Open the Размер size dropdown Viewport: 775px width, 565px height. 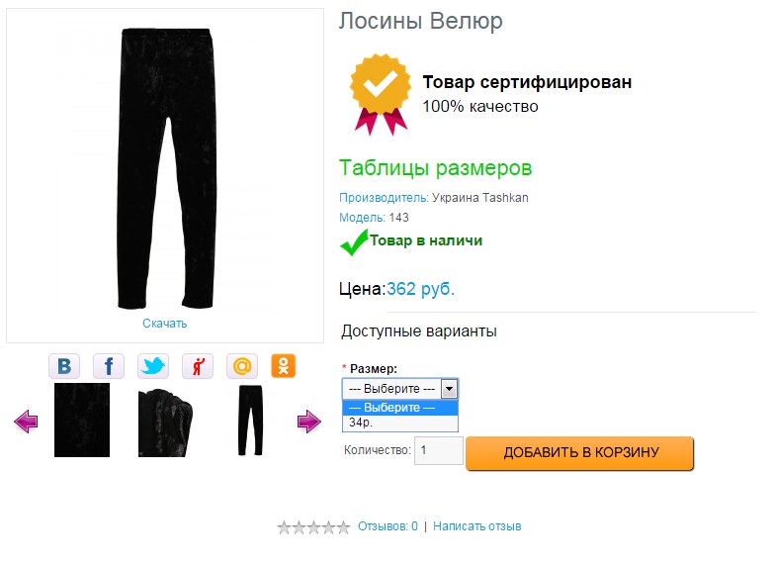(x=399, y=389)
